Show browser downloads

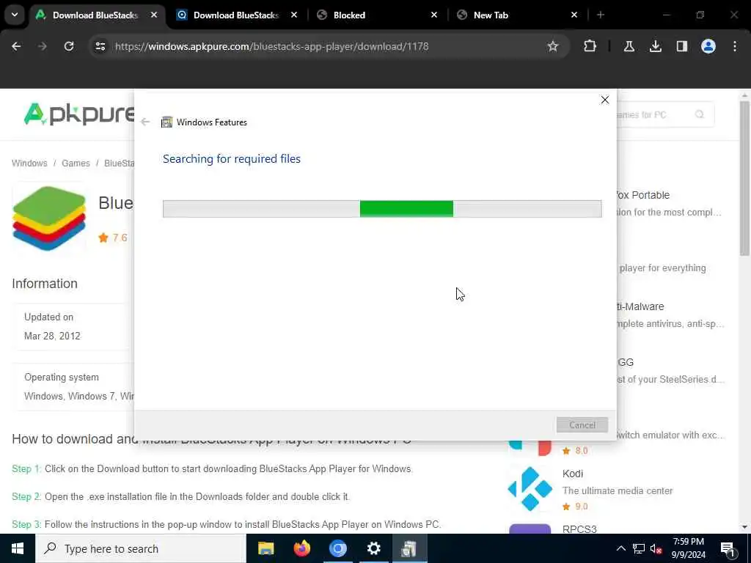[x=655, y=46]
